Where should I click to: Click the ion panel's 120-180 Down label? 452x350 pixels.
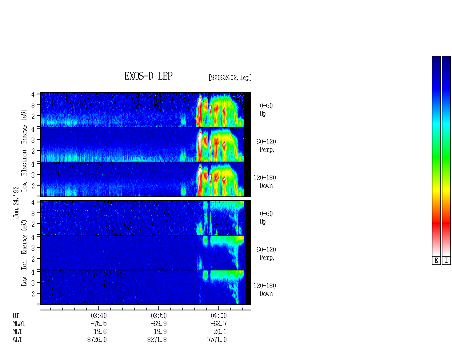tap(265, 290)
